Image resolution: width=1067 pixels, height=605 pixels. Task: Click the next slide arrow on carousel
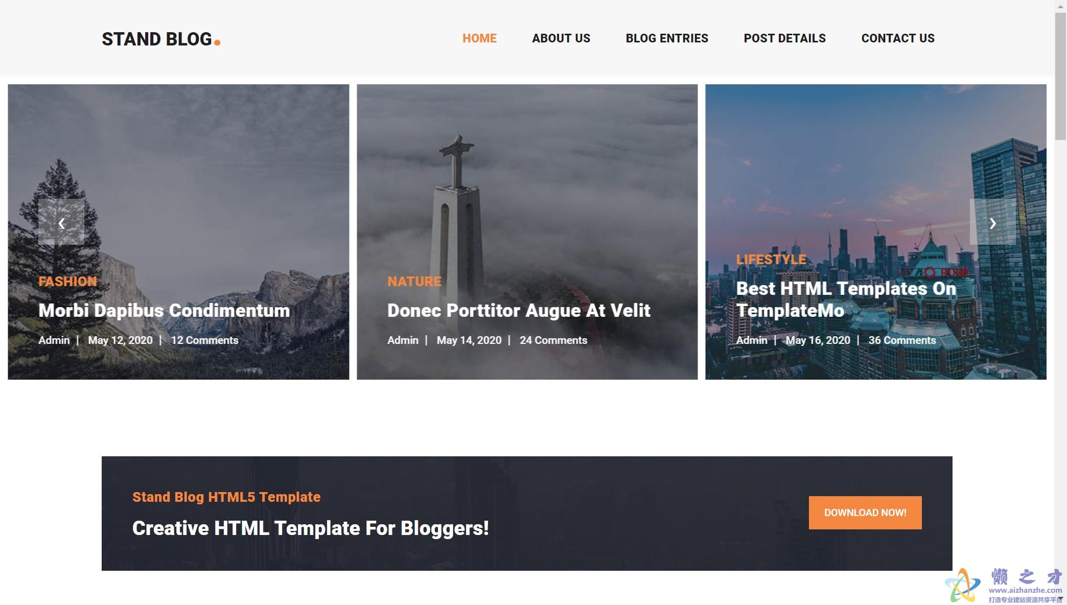[992, 222]
